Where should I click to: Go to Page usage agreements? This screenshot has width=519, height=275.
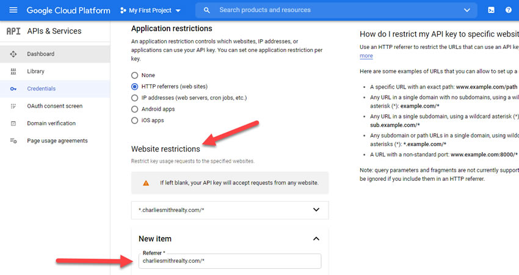pyautogui.click(x=57, y=141)
